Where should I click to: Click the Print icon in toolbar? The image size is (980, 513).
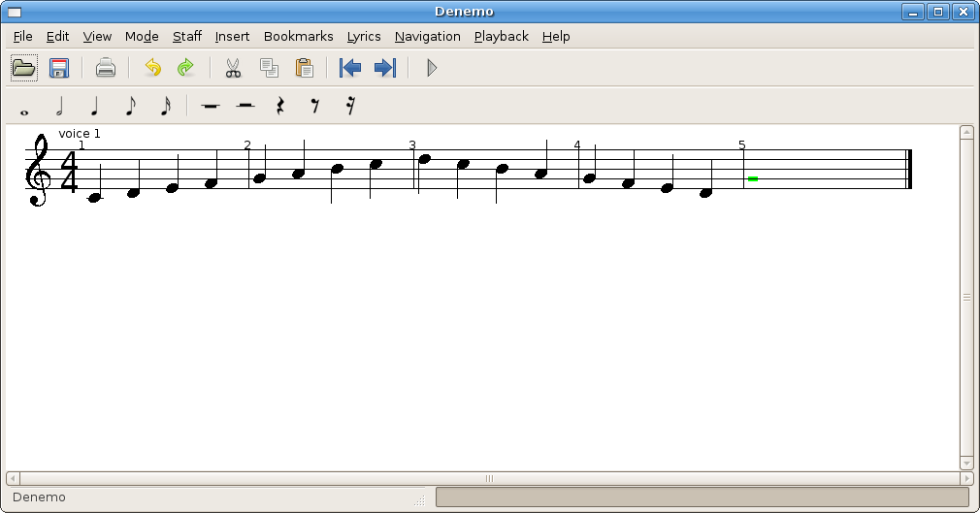click(106, 68)
